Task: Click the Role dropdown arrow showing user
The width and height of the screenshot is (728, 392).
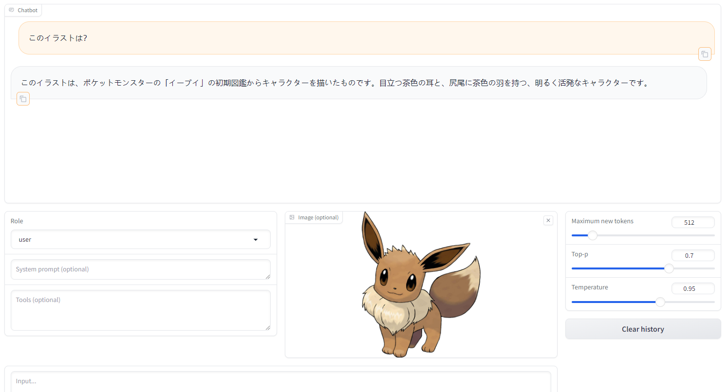Action: tap(255, 239)
